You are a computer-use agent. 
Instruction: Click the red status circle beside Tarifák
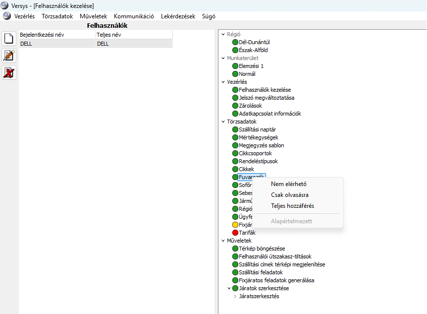click(235, 233)
